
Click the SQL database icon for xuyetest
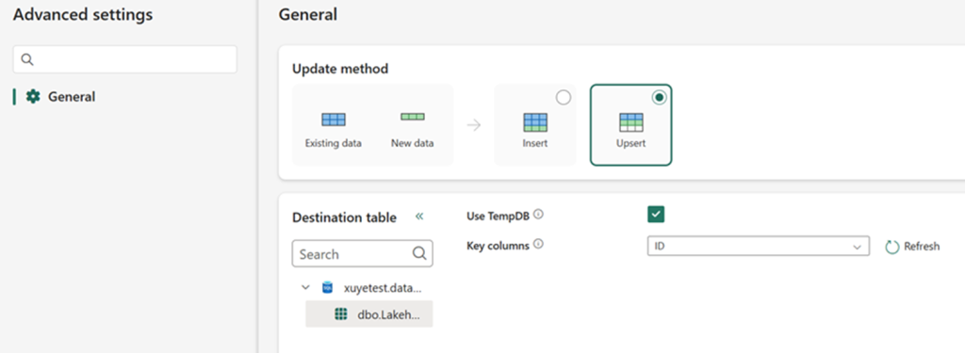327,287
